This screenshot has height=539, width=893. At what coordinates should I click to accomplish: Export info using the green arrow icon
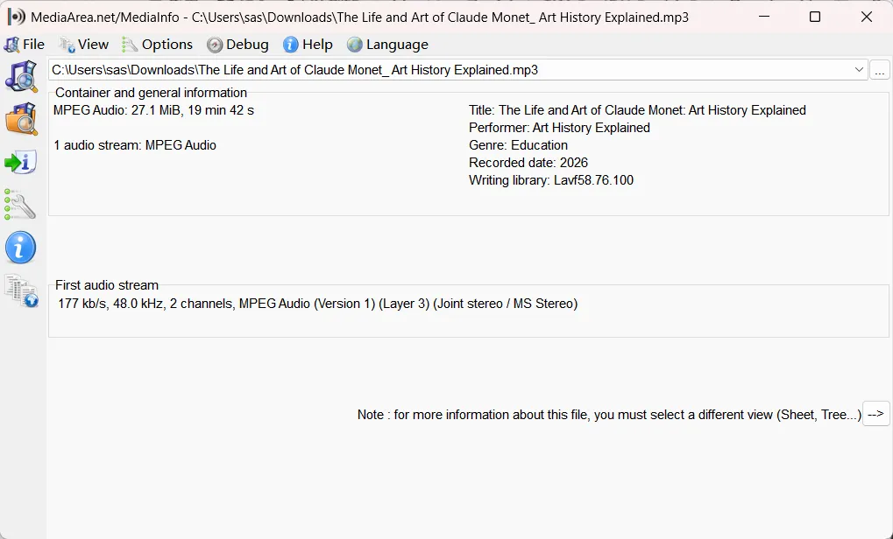pyautogui.click(x=21, y=162)
